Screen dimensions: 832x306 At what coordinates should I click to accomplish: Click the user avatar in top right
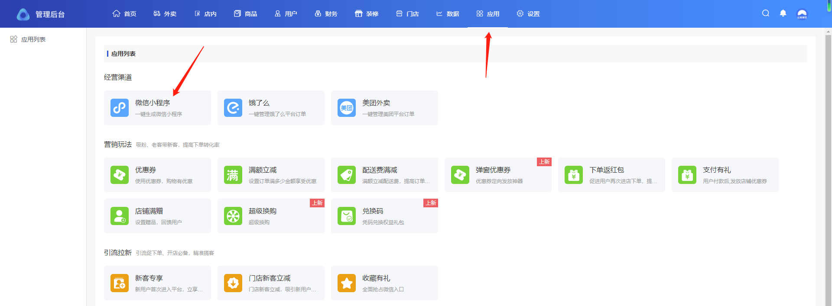(x=802, y=14)
